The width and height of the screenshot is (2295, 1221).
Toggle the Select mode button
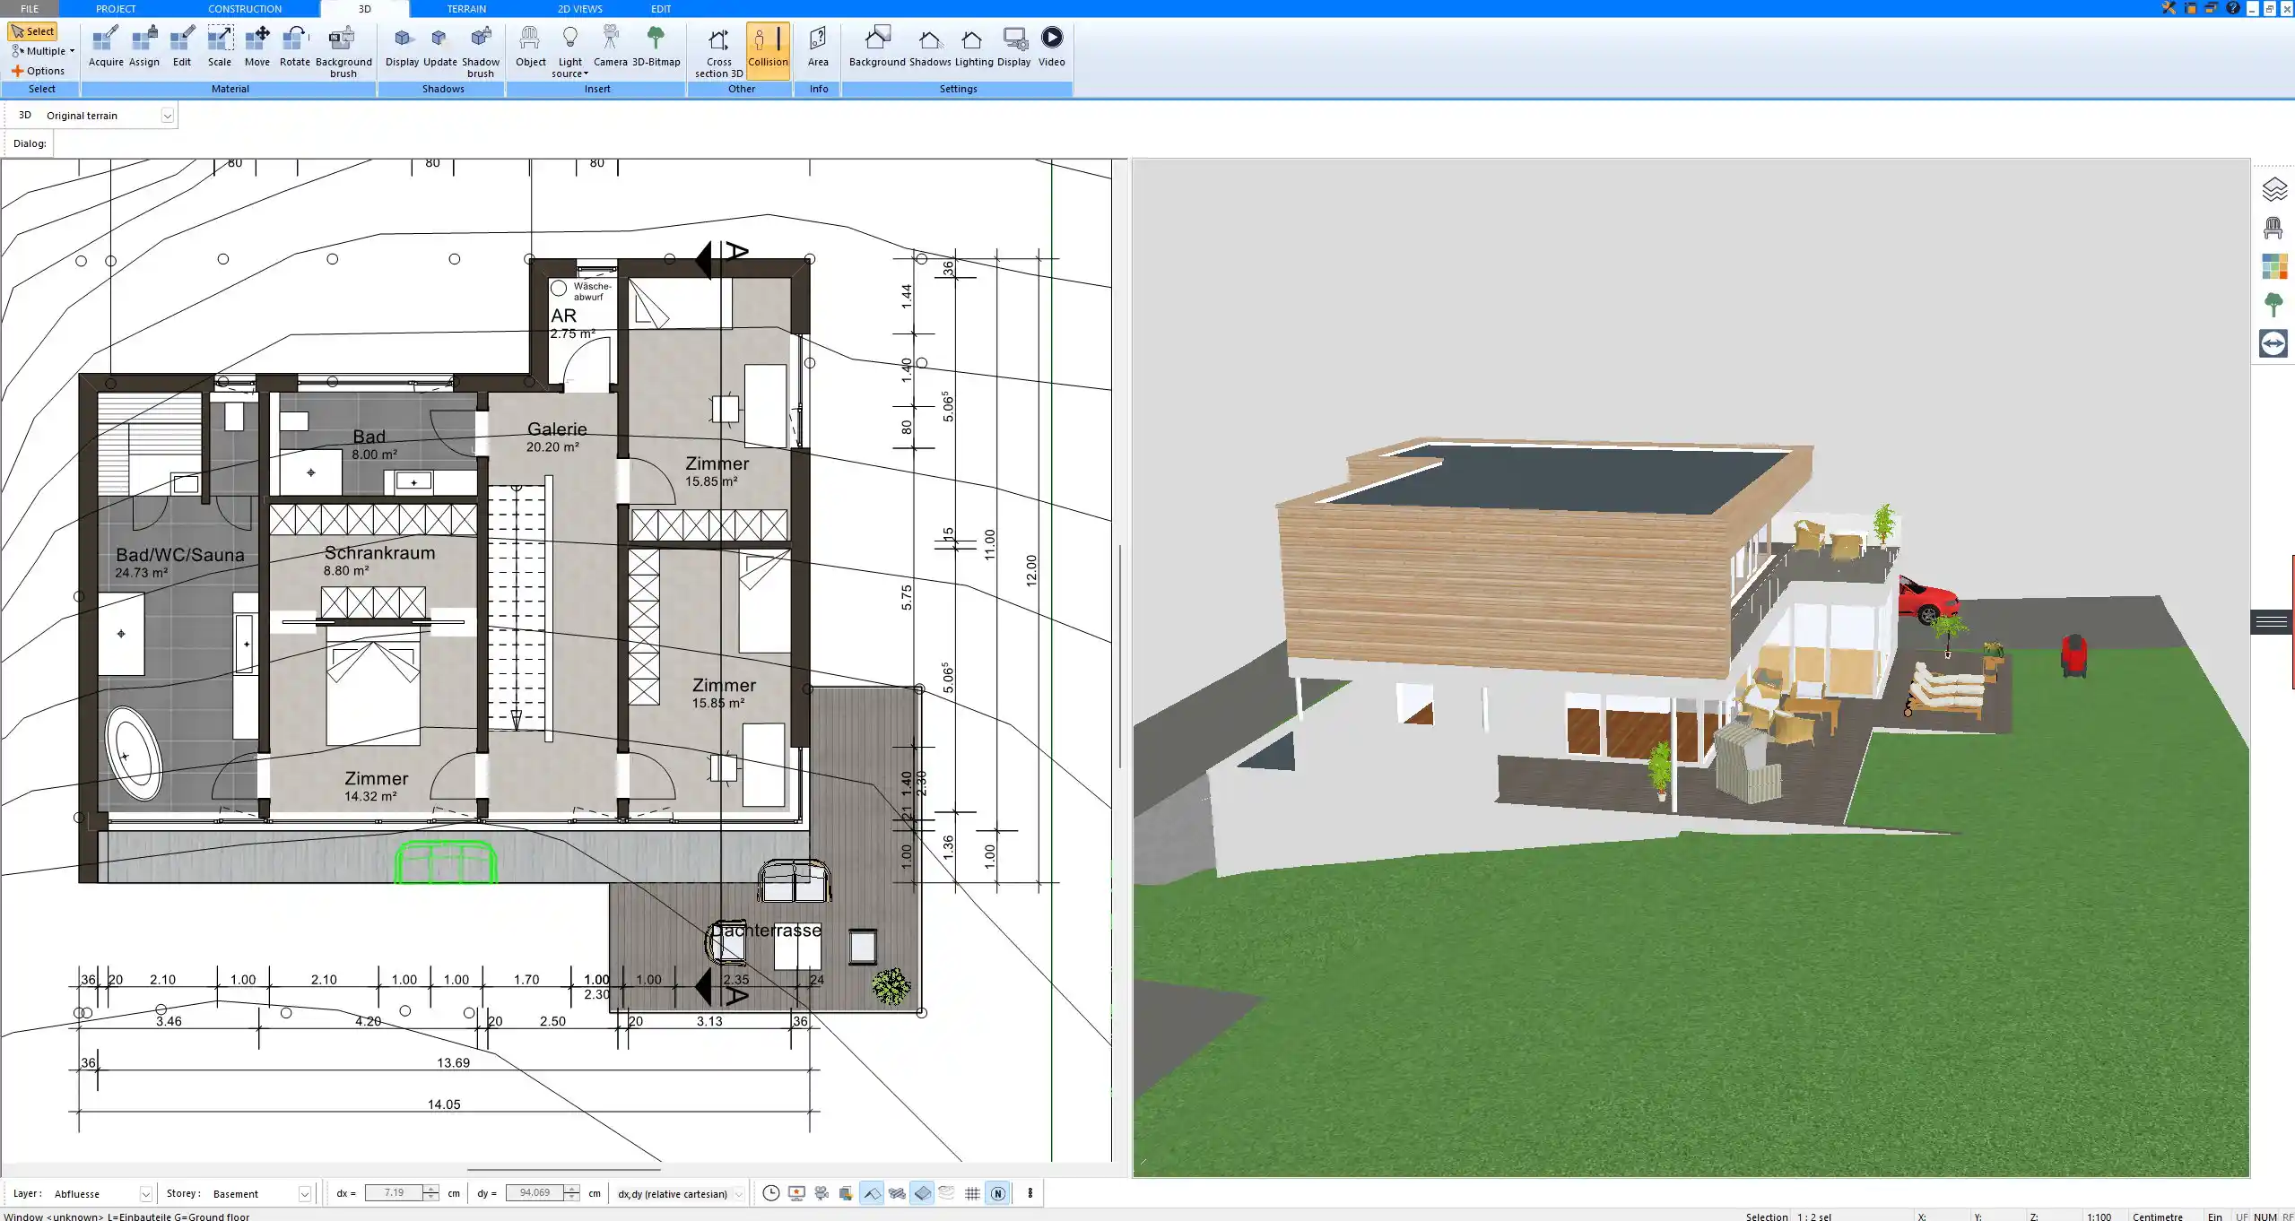(x=33, y=31)
